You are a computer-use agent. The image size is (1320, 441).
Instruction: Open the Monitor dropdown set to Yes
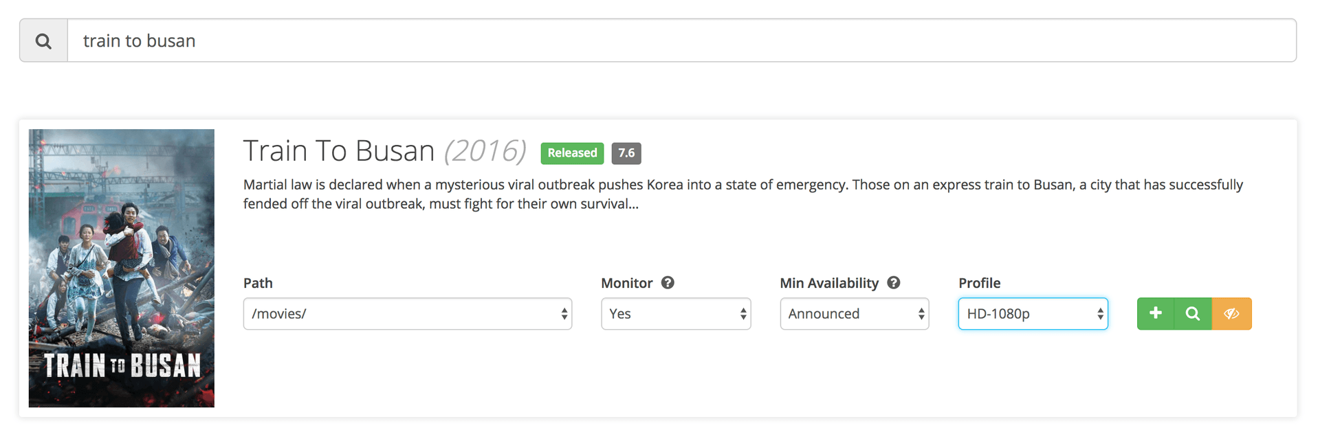pyautogui.click(x=675, y=314)
